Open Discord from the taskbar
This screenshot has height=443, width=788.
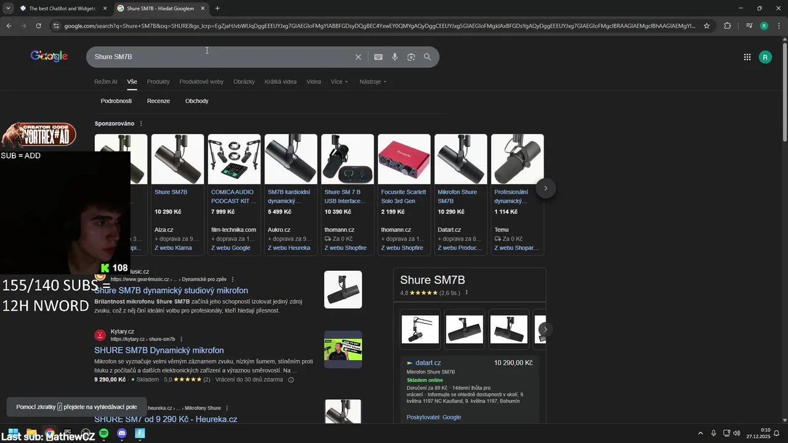[x=122, y=433]
